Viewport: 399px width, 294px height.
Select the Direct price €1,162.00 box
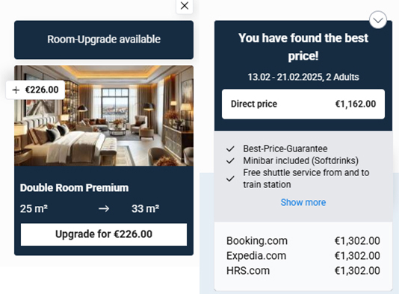(303, 104)
